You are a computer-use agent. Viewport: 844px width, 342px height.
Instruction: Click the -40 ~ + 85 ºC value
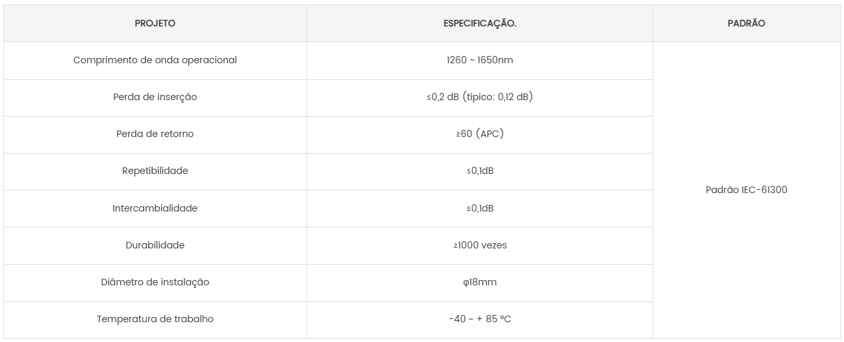tap(479, 319)
